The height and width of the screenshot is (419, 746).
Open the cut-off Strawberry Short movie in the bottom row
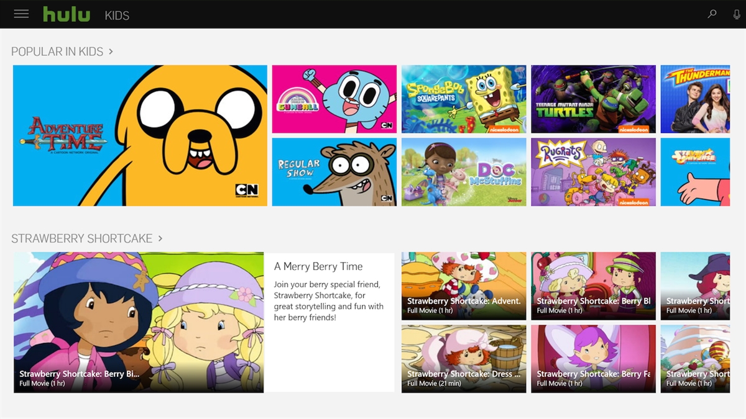(x=695, y=359)
